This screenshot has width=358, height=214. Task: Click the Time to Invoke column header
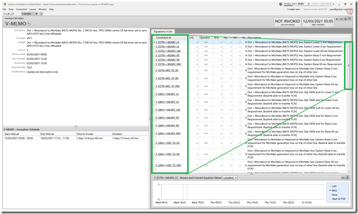point(85,134)
